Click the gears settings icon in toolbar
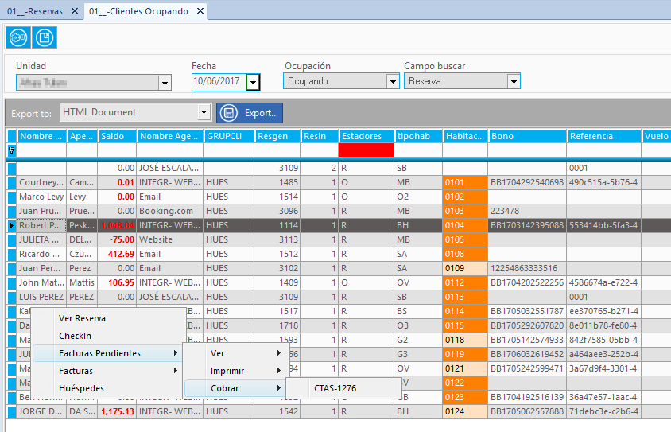 [x=18, y=37]
